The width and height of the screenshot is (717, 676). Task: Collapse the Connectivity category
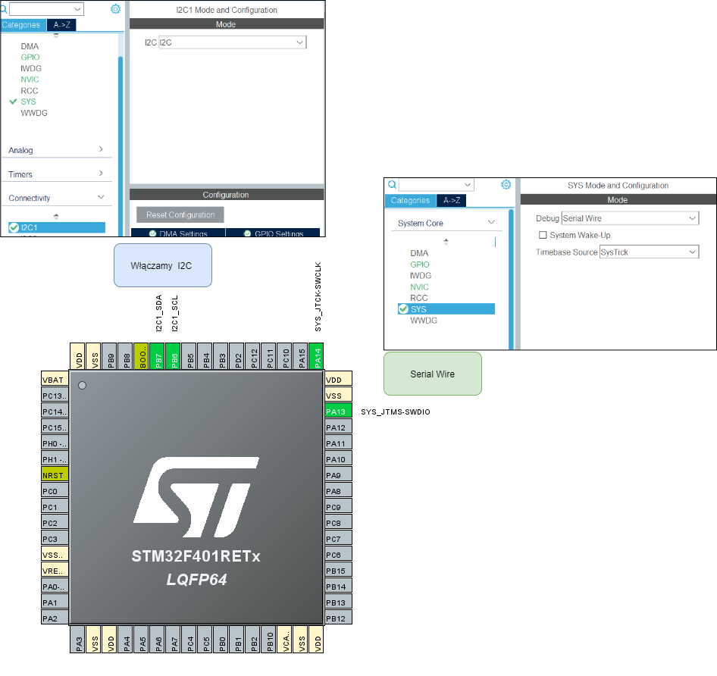point(56,198)
